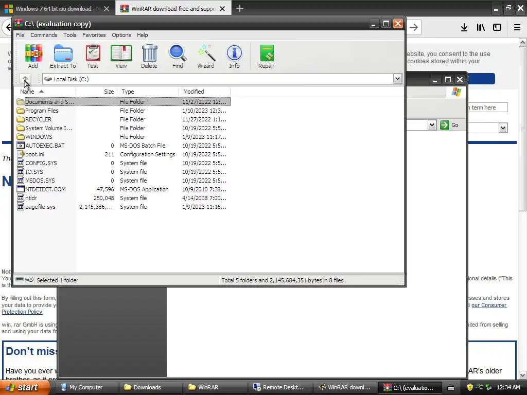527x395 pixels.
Task: Click the Repair archive icon
Action: pyautogui.click(x=267, y=57)
